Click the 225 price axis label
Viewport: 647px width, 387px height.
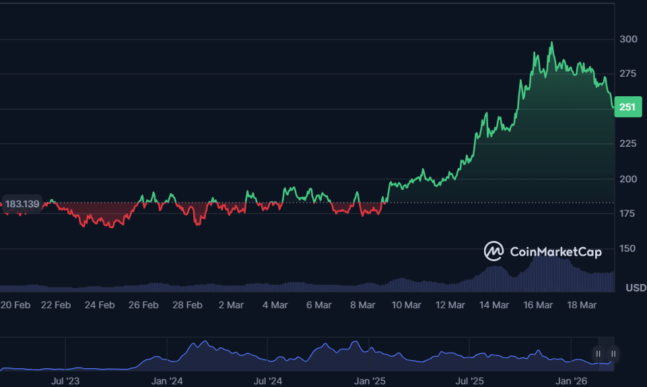629,143
